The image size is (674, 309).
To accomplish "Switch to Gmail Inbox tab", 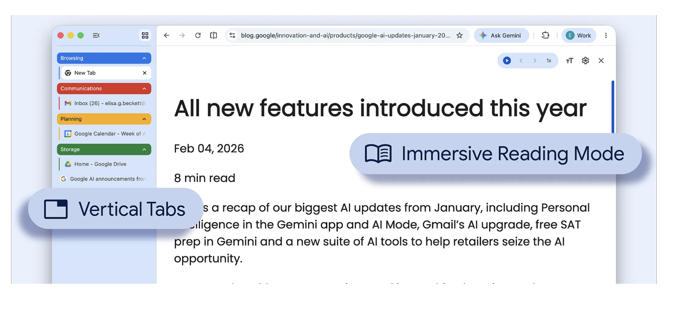I will 105,103.
